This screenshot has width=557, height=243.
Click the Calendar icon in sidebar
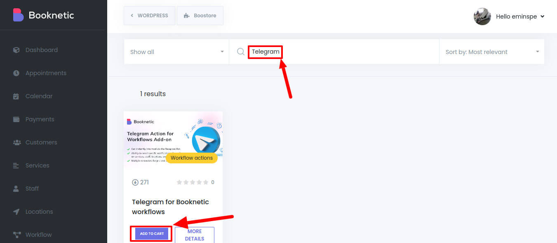pyautogui.click(x=16, y=96)
